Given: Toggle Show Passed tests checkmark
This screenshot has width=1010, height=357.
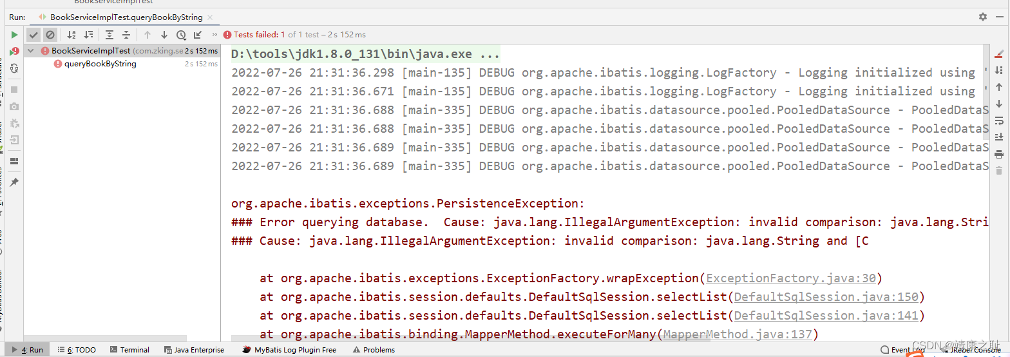Looking at the screenshot, I should pos(33,35).
